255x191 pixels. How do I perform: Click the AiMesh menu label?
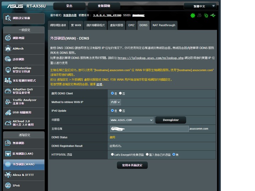pyautogui.click(x=18, y=48)
